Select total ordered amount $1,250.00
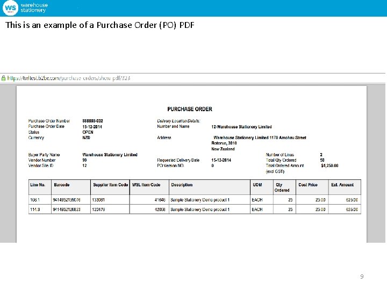 coord(329,165)
